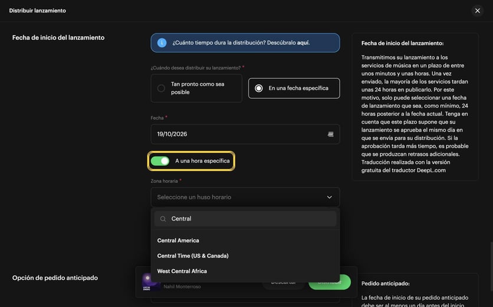The height and width of the screenshot is (307, 493).
Task: Click the blue info icon in banner
Action: click(162, 43)
